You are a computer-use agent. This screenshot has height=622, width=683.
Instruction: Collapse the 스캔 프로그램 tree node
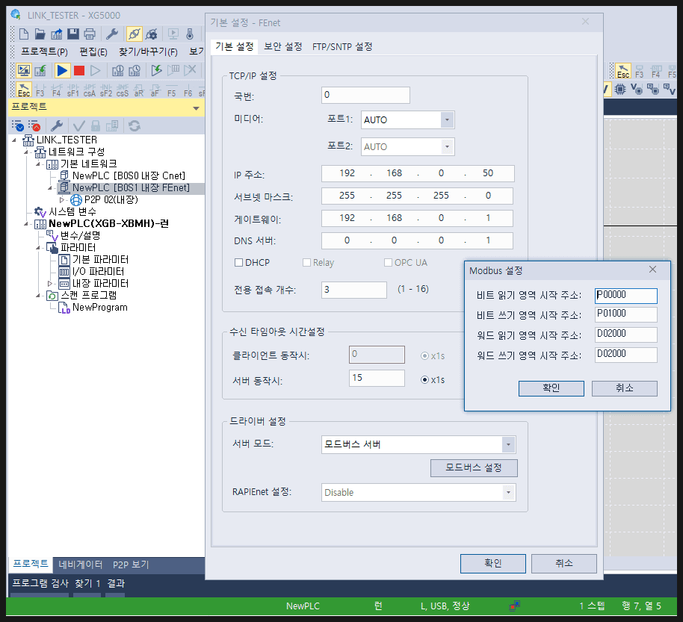(38, 296)
